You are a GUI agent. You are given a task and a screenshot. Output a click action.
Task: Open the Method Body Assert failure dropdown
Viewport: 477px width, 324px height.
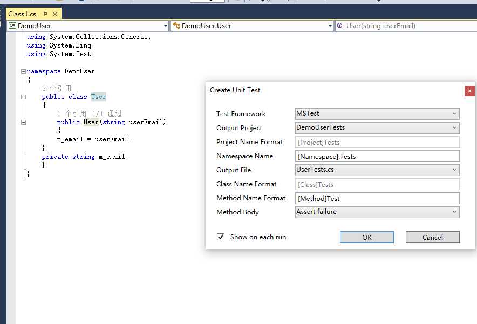point(377,212)
